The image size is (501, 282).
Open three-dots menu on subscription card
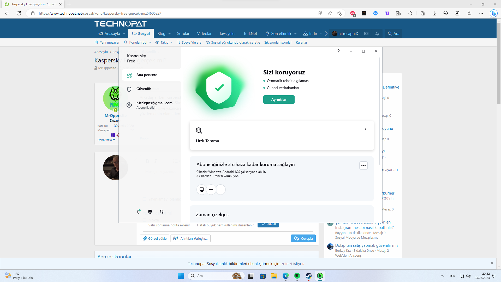coord(363,166)
